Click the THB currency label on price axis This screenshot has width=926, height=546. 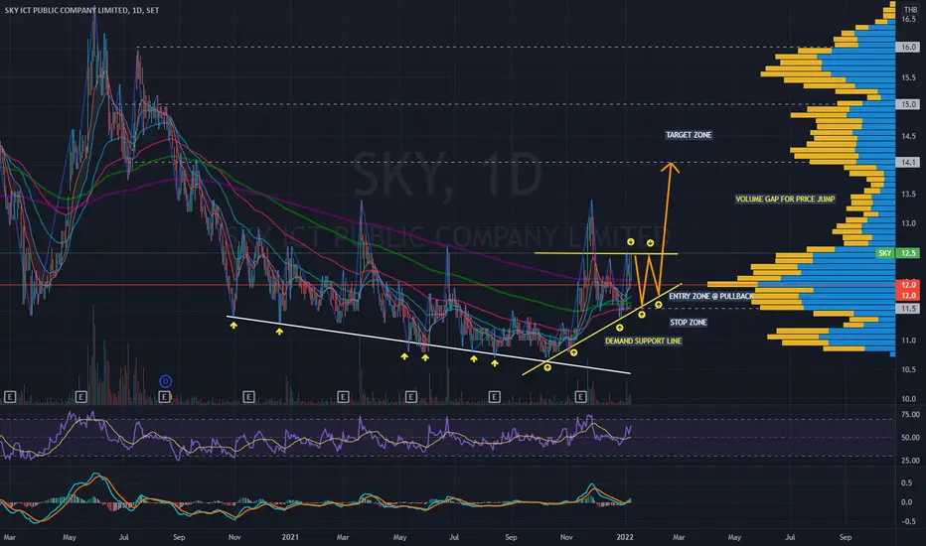pyautogui.click(x=910, y=10)
